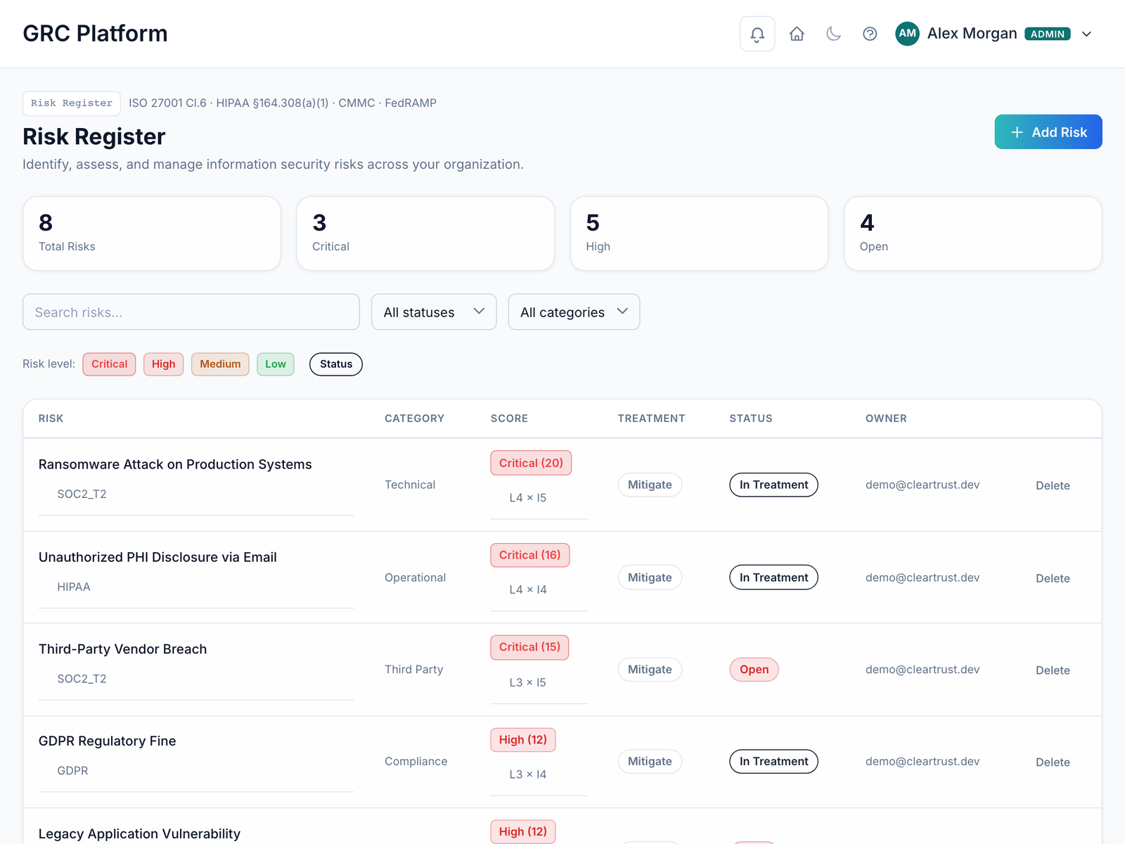1125x844 pixels.
Task: Click Mitigate treatment in PHI Disclosure row
Action: tap(650, 577)
